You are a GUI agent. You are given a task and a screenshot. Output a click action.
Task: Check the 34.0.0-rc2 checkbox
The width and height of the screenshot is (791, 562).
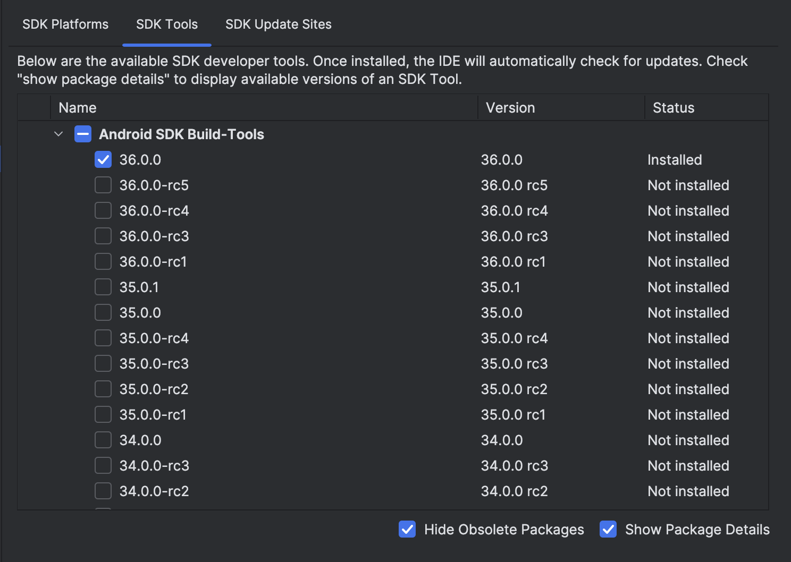click(x=103, y=491)
